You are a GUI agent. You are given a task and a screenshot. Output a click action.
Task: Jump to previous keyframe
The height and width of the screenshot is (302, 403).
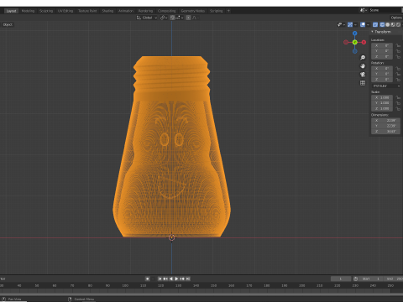[165, 279]
